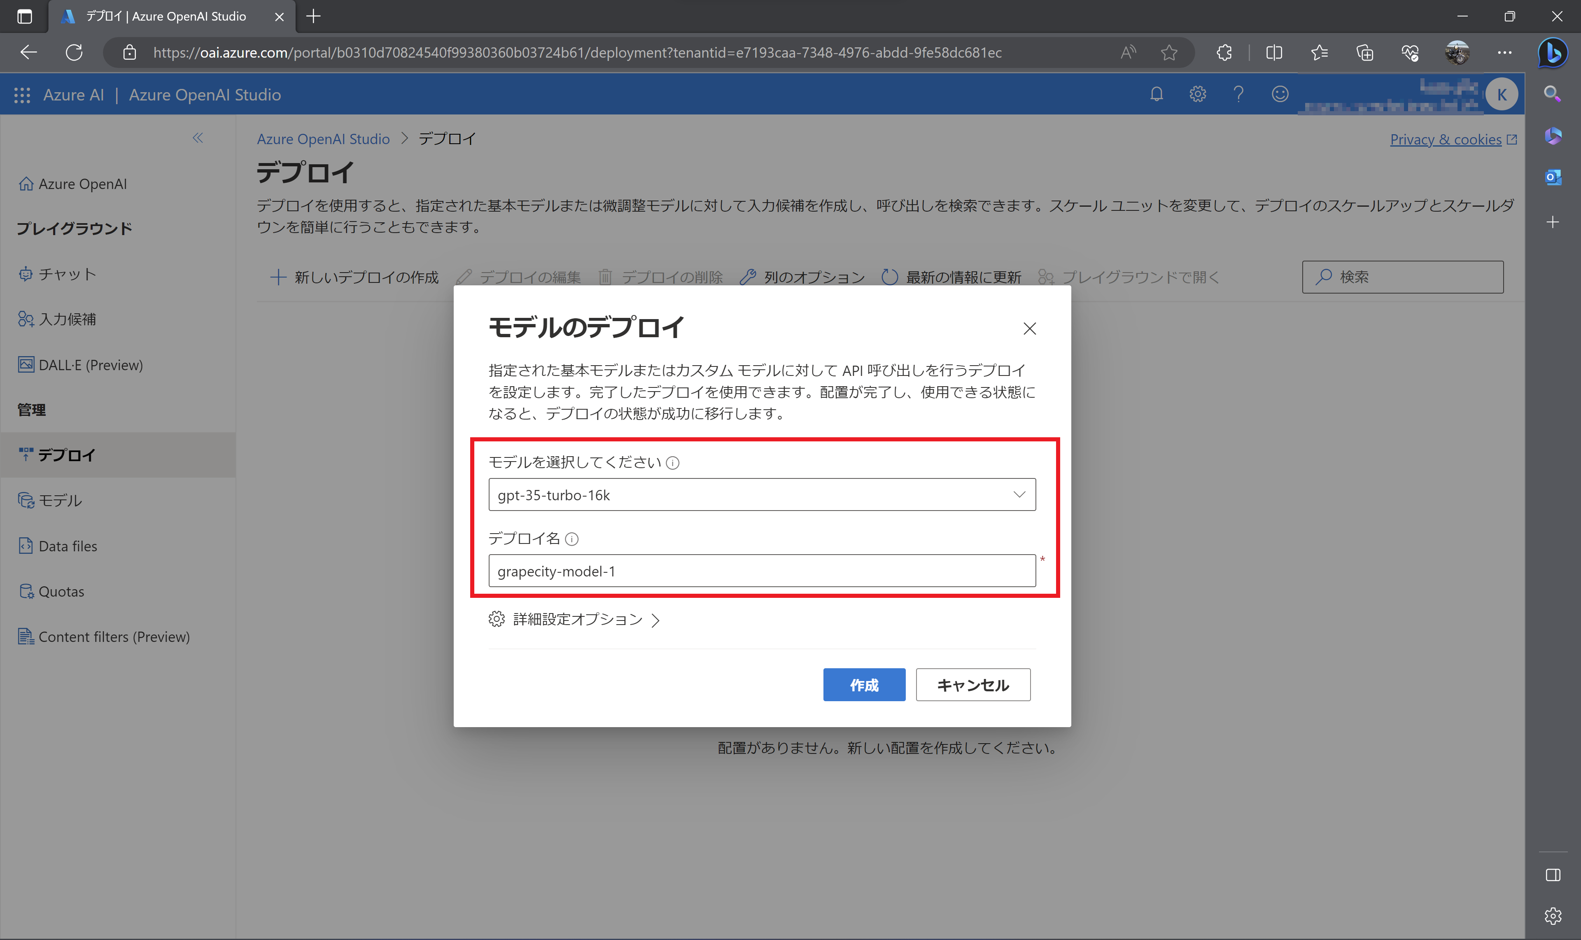Viewport: 1581px width, 940px height.
Task: Go back in browser
Action: [x=28, y=52]
